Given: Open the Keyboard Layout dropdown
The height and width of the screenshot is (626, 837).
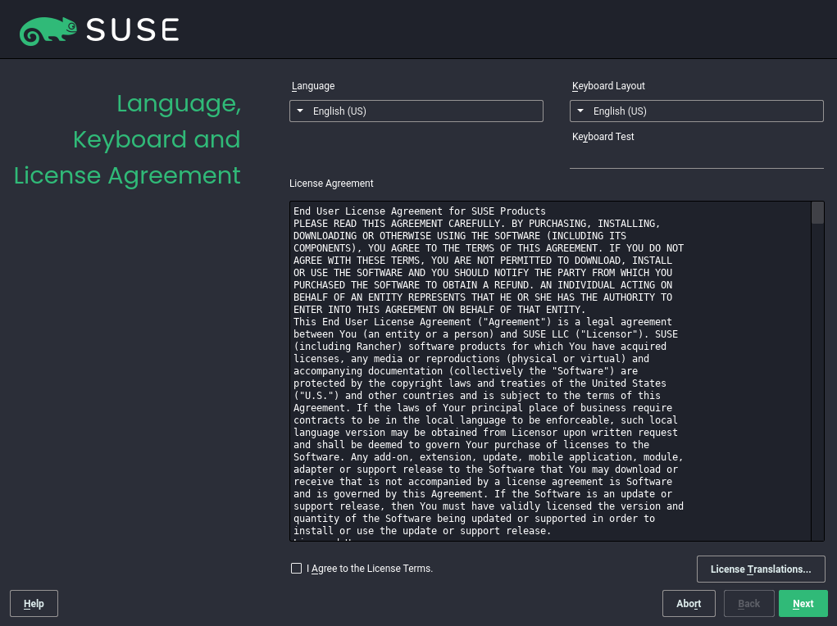Looking at the screenshot, I should click(x=696, y=111).
